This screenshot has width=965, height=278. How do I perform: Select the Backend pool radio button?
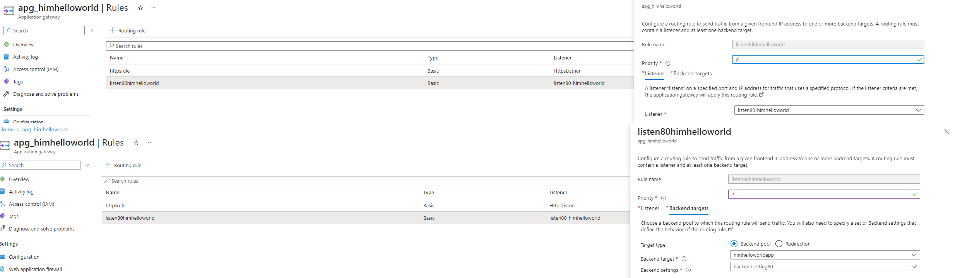(734, 244)
